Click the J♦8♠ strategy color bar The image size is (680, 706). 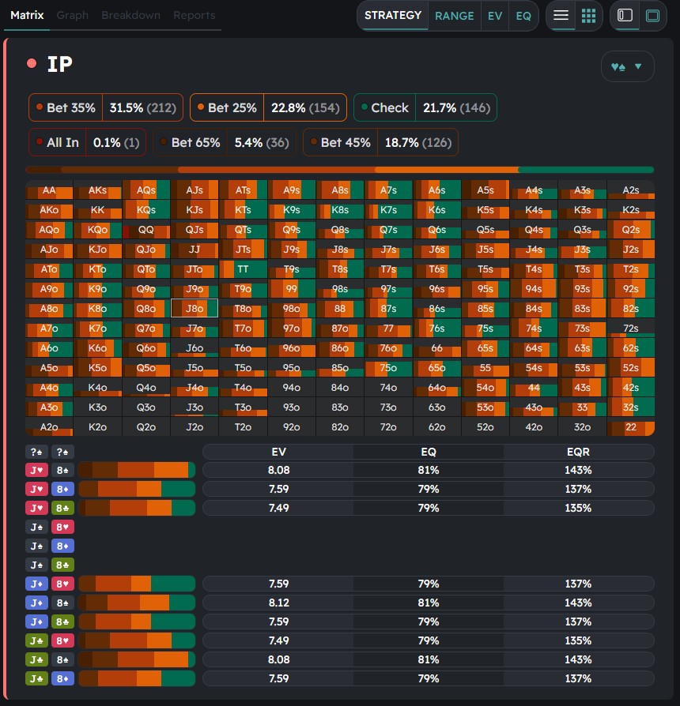coord(137,603)
